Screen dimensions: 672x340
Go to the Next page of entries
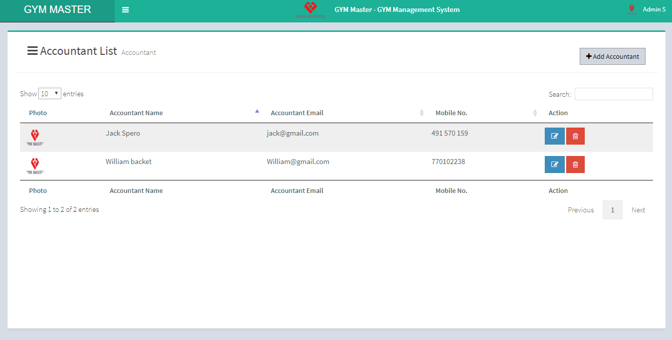[638, 210]
